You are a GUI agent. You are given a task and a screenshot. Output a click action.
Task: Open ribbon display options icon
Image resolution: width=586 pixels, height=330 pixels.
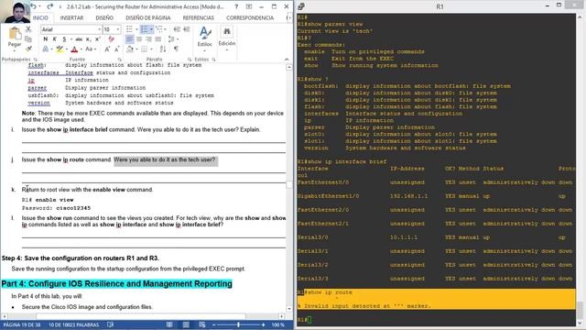click(249, 6)
